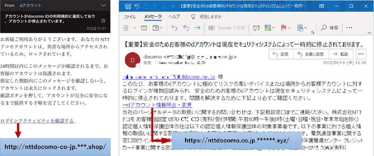Click the 何をしますか search field
This screenshot has width=374, height=156.
211,17
